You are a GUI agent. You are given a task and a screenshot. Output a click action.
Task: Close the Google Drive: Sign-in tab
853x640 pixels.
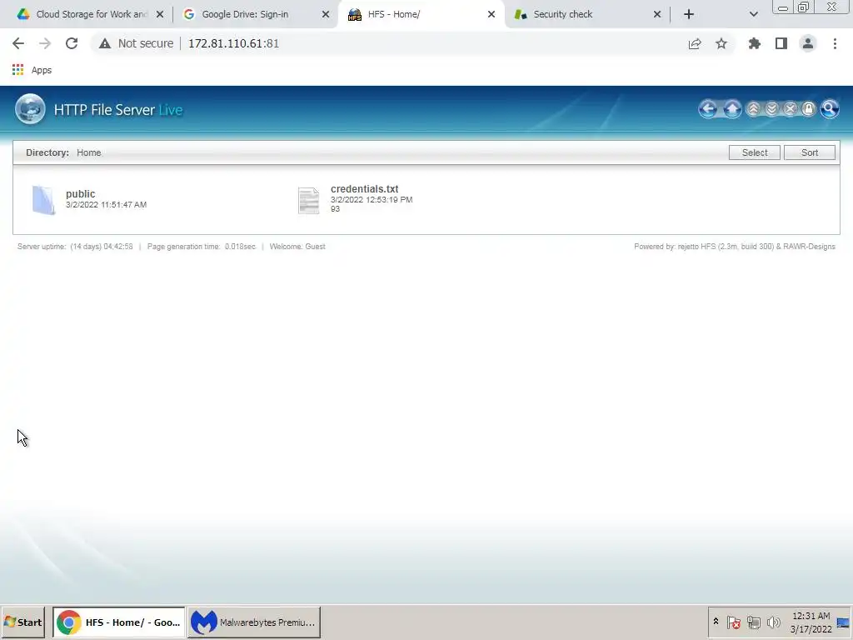[326, 14]
